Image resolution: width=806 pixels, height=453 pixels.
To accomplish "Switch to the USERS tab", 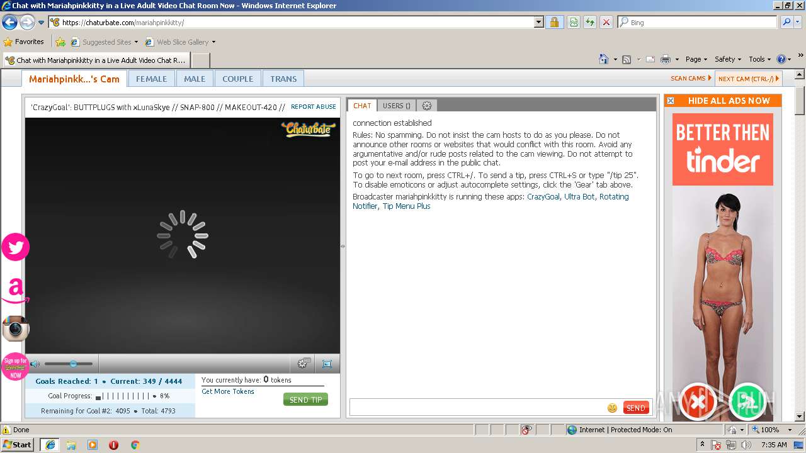I will click(x=397, y=106).
